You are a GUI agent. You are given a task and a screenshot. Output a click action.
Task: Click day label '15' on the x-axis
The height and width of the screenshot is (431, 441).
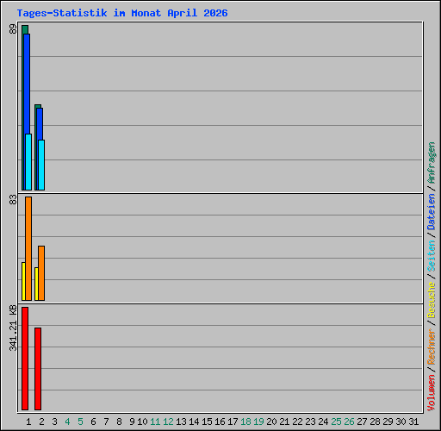tap(207, 422)
